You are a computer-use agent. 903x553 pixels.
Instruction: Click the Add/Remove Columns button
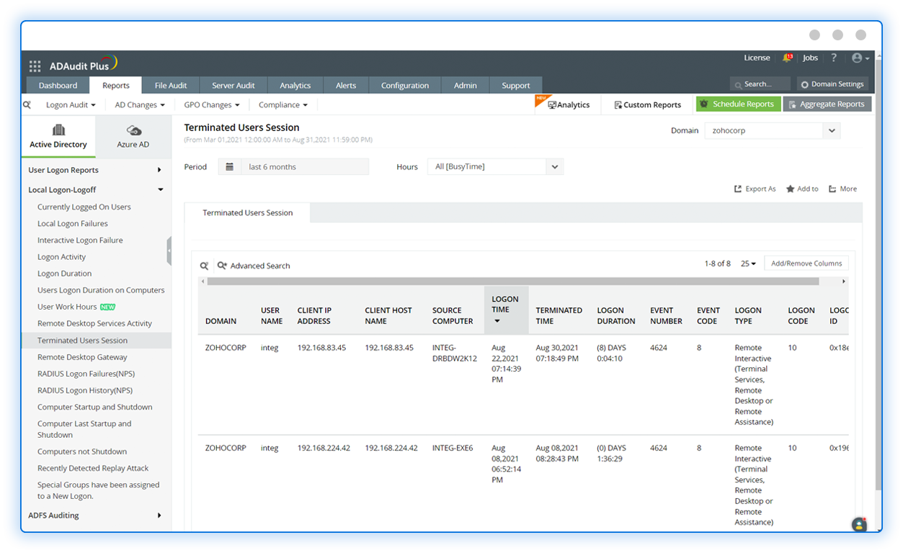806,264
